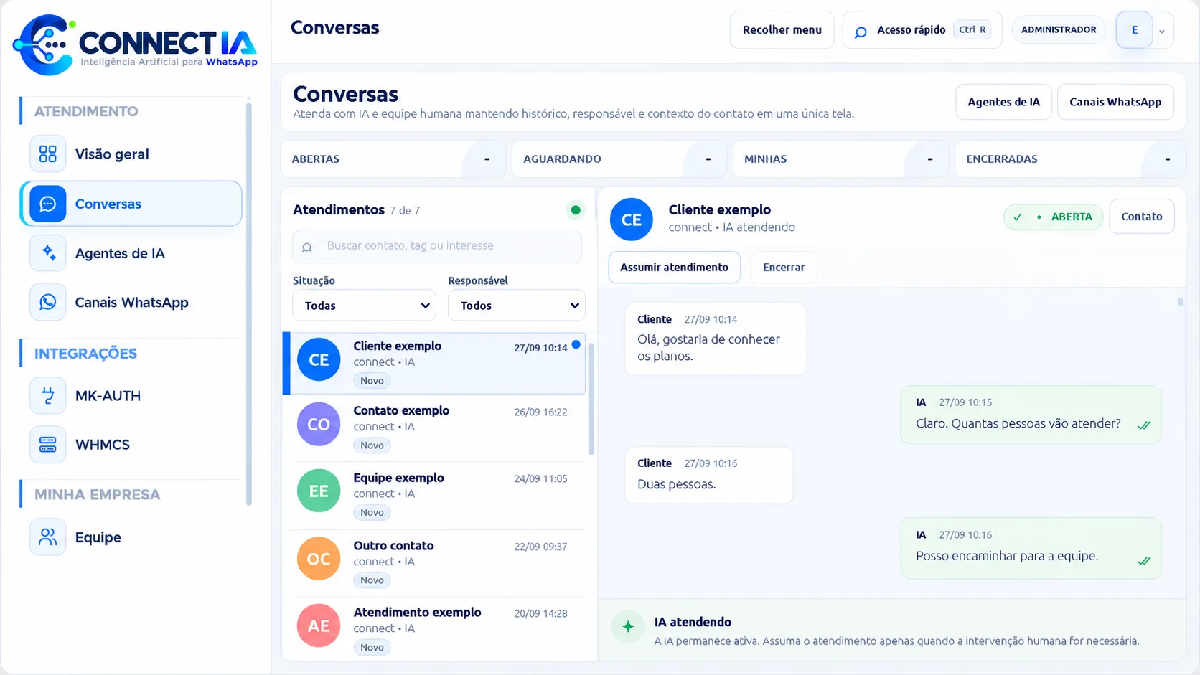Focus the Buscar contato search field
Screen dimensions: 1200x675
click(x=437, y=246)
